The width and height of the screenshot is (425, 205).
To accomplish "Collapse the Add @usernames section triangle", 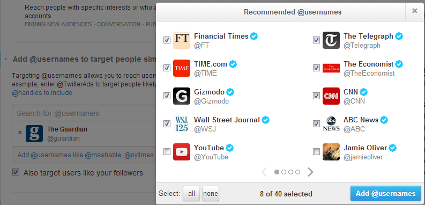I will click(x=6, y=59).
